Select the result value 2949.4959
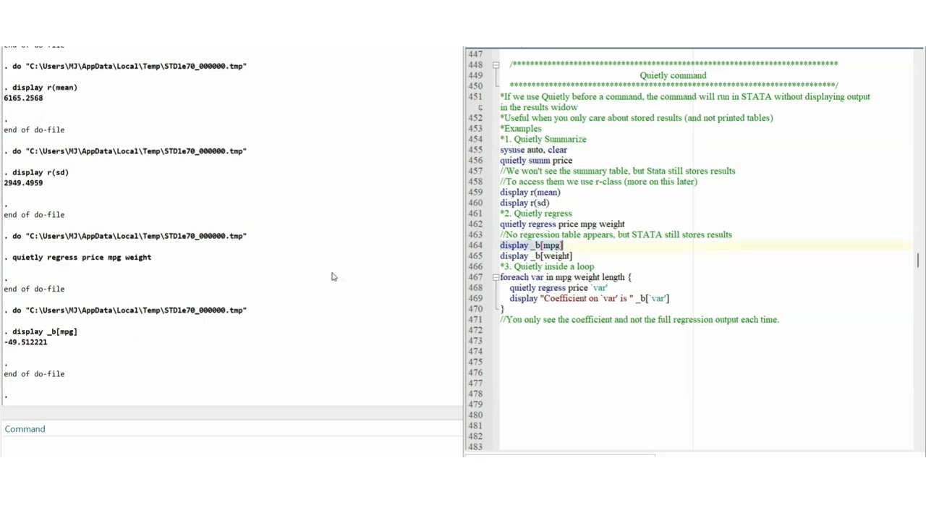The width and height of the screenshot is (926, 521). (23, 183)
